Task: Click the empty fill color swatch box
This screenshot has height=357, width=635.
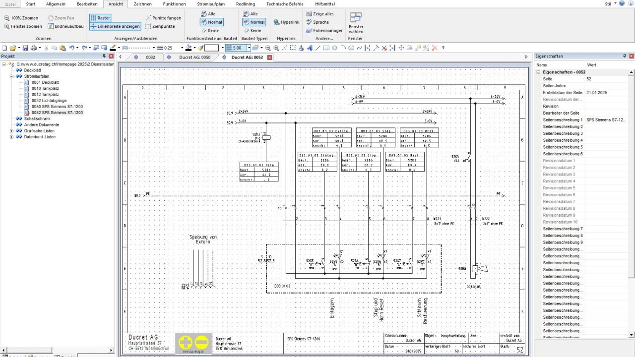Action: point(212,48)
